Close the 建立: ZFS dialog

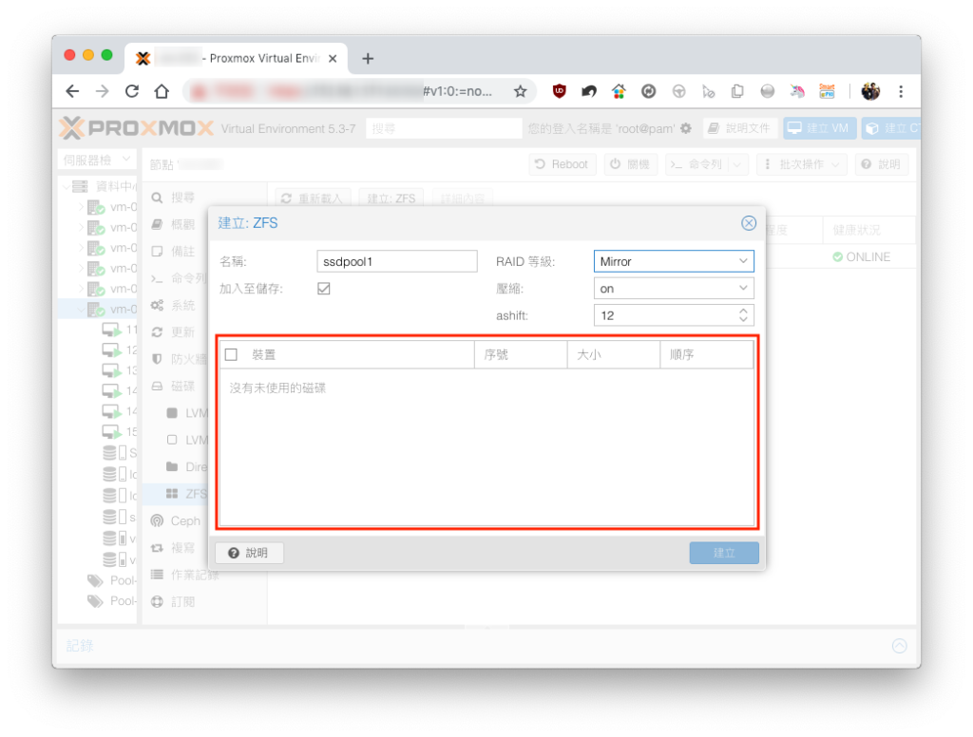tap(749, 223)
